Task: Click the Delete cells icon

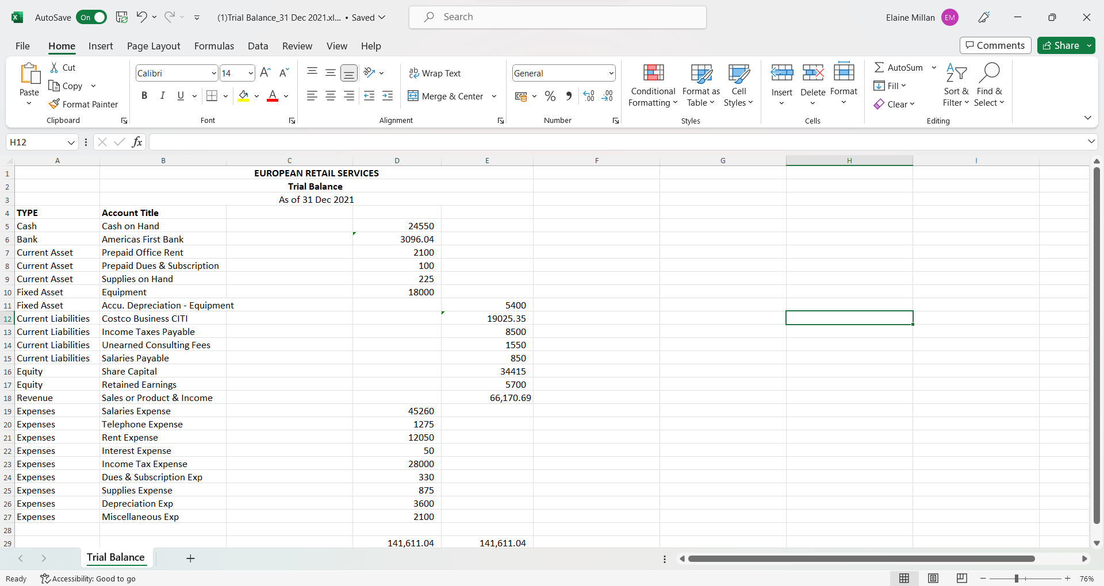Action: click(813, 73)
